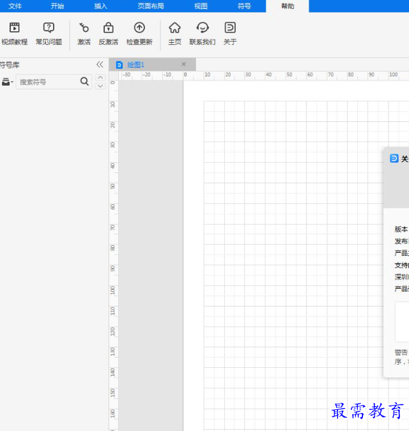Open the 视频教程 video tutorials icon
Image resolution: width=409 pixels, height=431 pixels.
tap(15, 34)
